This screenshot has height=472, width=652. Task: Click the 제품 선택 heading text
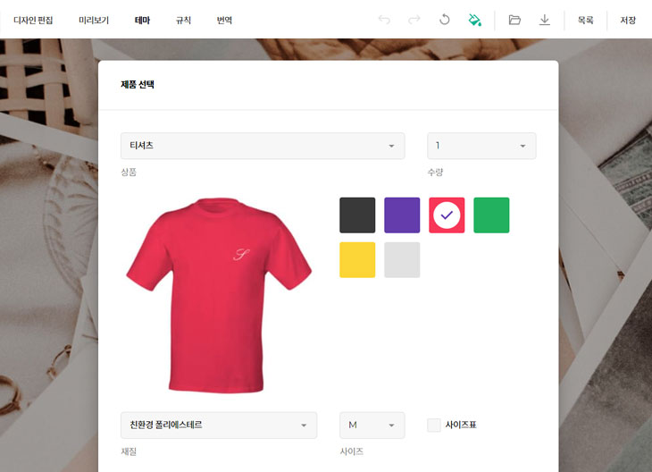coord(138,85)
